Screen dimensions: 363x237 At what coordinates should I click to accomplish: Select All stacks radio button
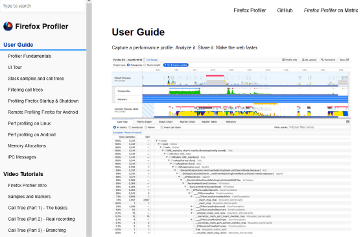[x=114, y=127]
